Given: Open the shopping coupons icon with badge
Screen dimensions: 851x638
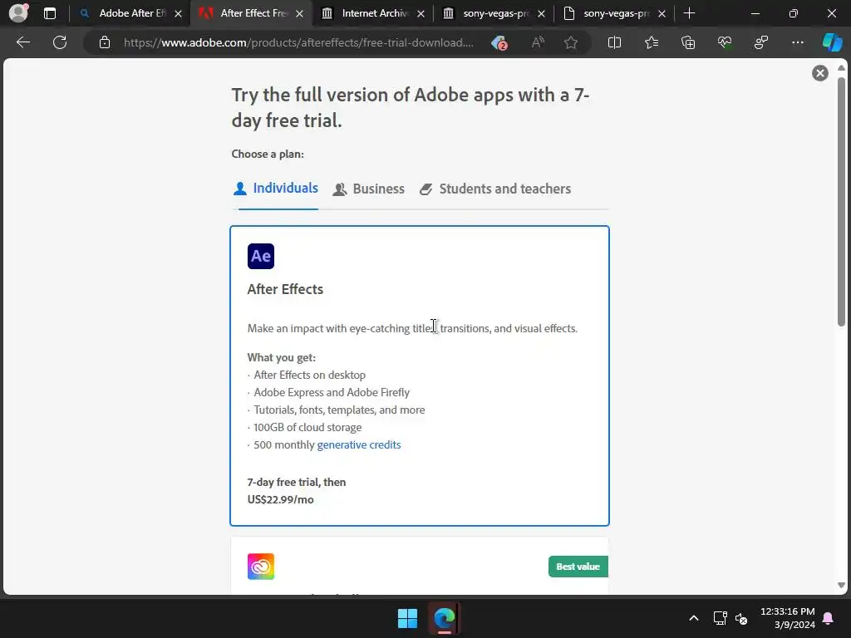Looking at the screenshot, I should (x=499, y=43).
